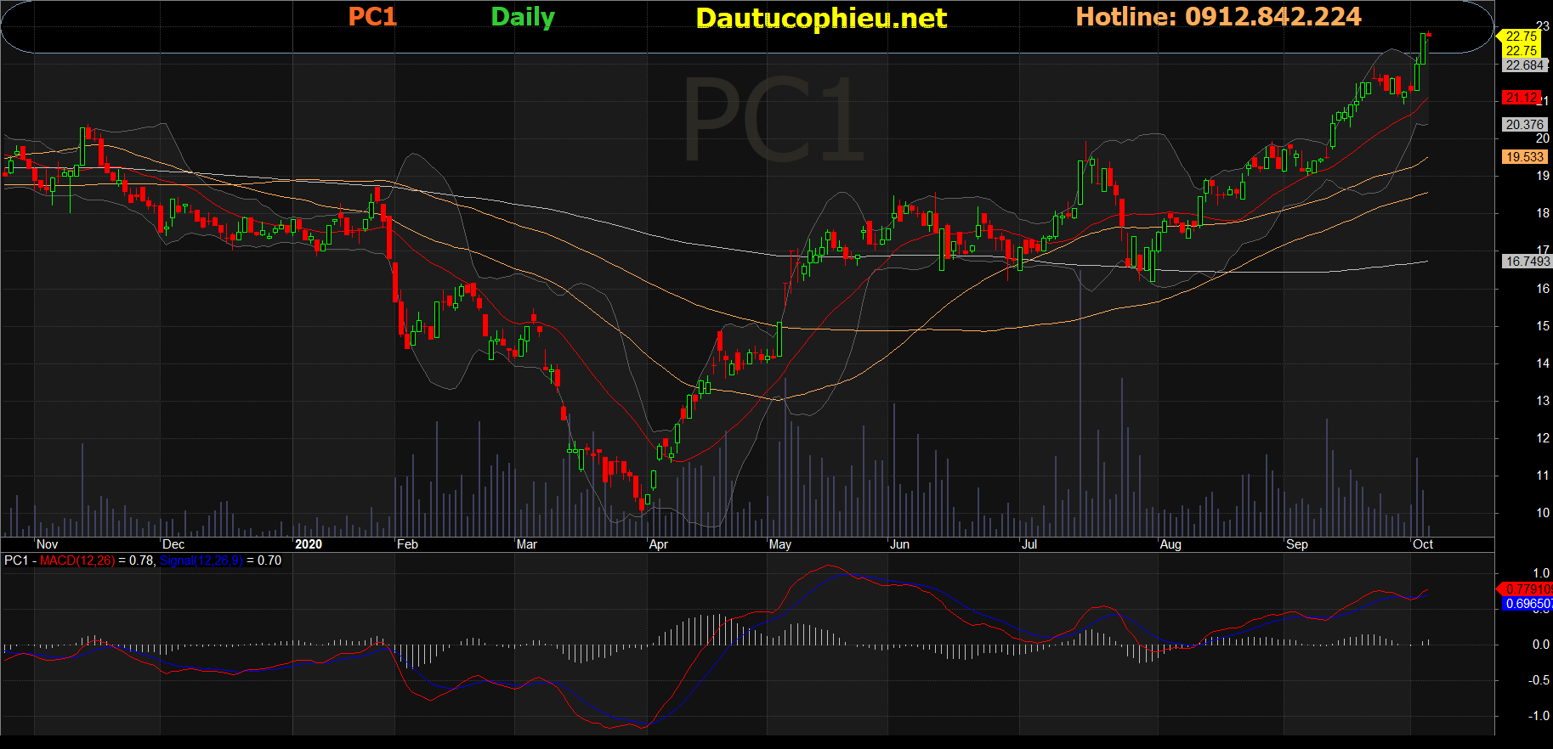The width and height of the screenshot is (1553, 749).
Task: Click the Aug date axis label
Action: [x=1170, y=544]
